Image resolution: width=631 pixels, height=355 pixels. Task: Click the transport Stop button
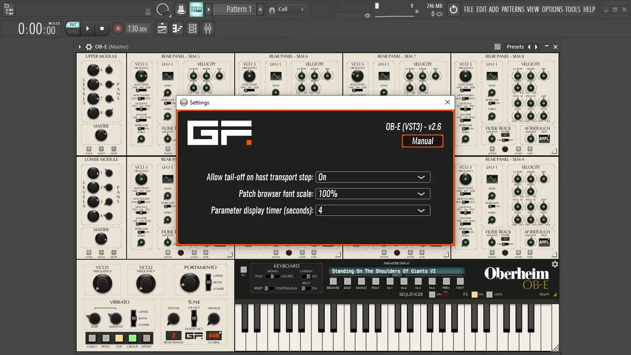102,29
